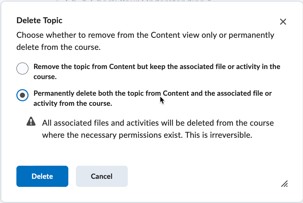Confirm deletion with the Delete button

coord(42,176)
